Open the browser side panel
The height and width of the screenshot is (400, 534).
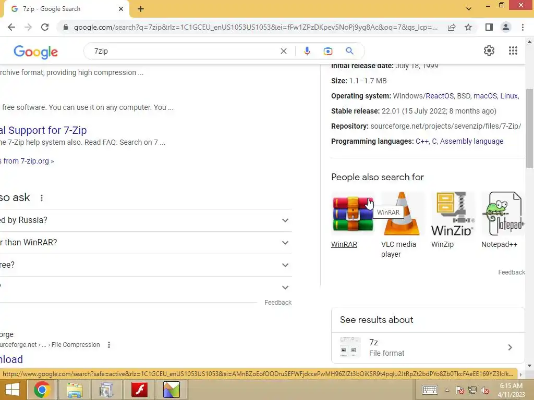point(489,27)
